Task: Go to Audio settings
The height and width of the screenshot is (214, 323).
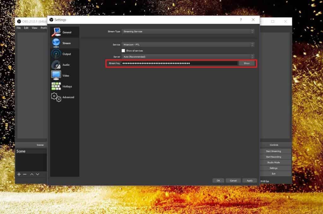Action: click(x=64, y=65)
